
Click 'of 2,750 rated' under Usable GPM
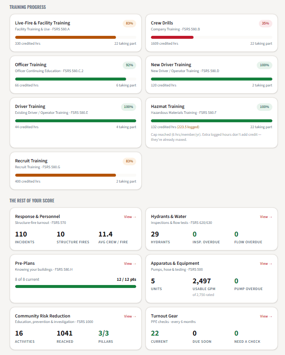tap(203, 295)
